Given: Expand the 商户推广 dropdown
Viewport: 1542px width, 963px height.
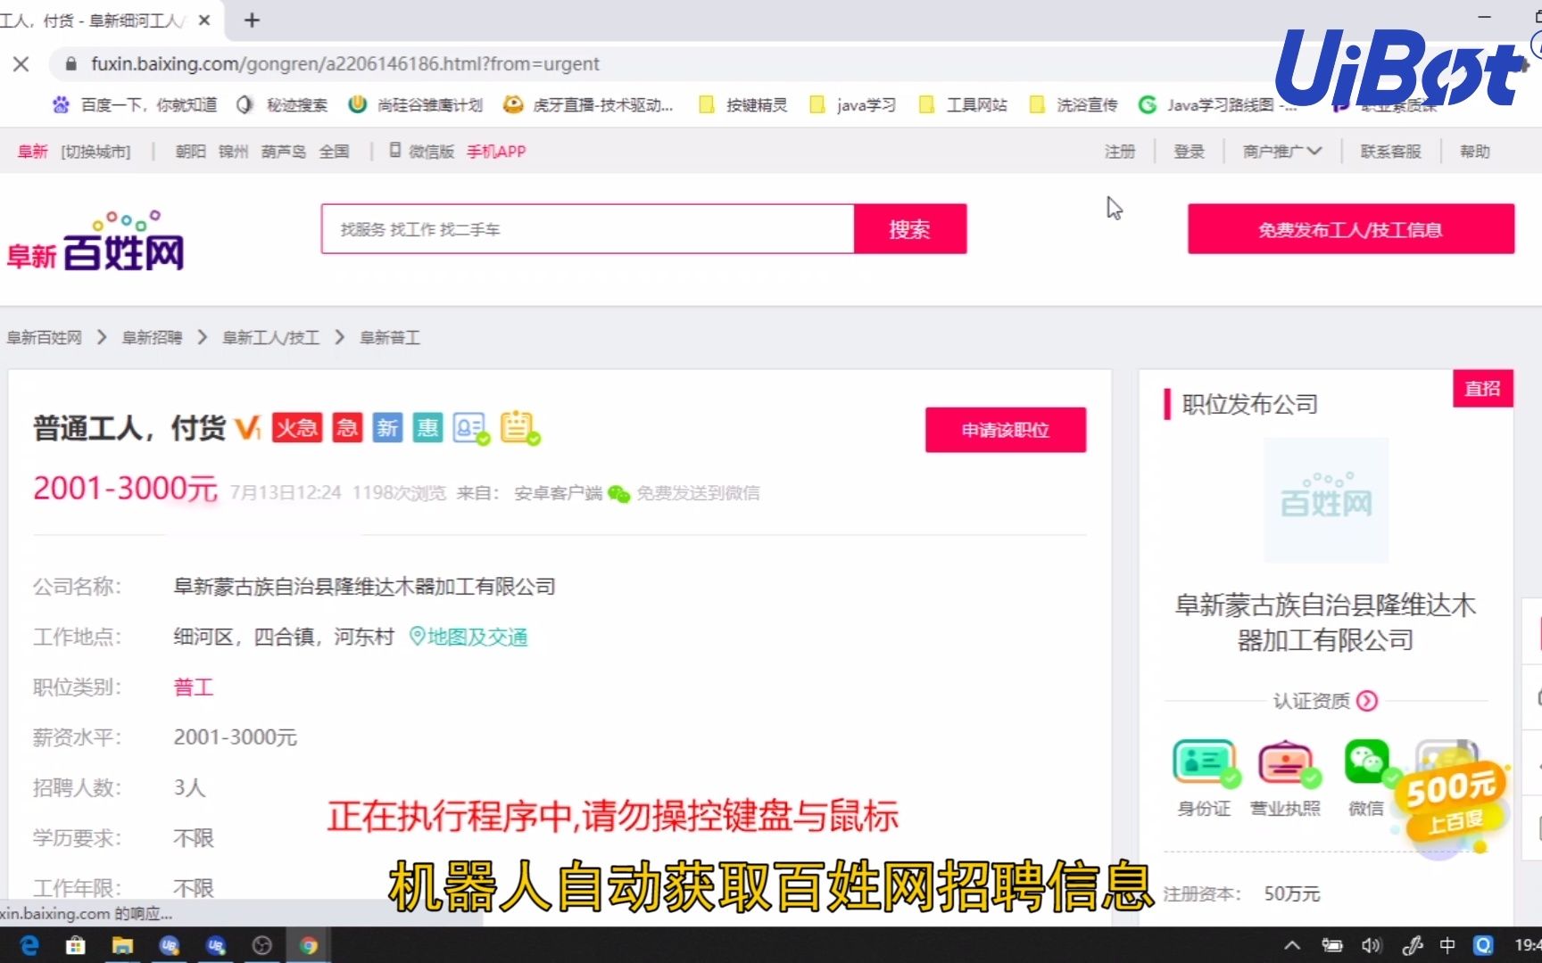Looking at the screenshot, I should [x=1281, y=152].
